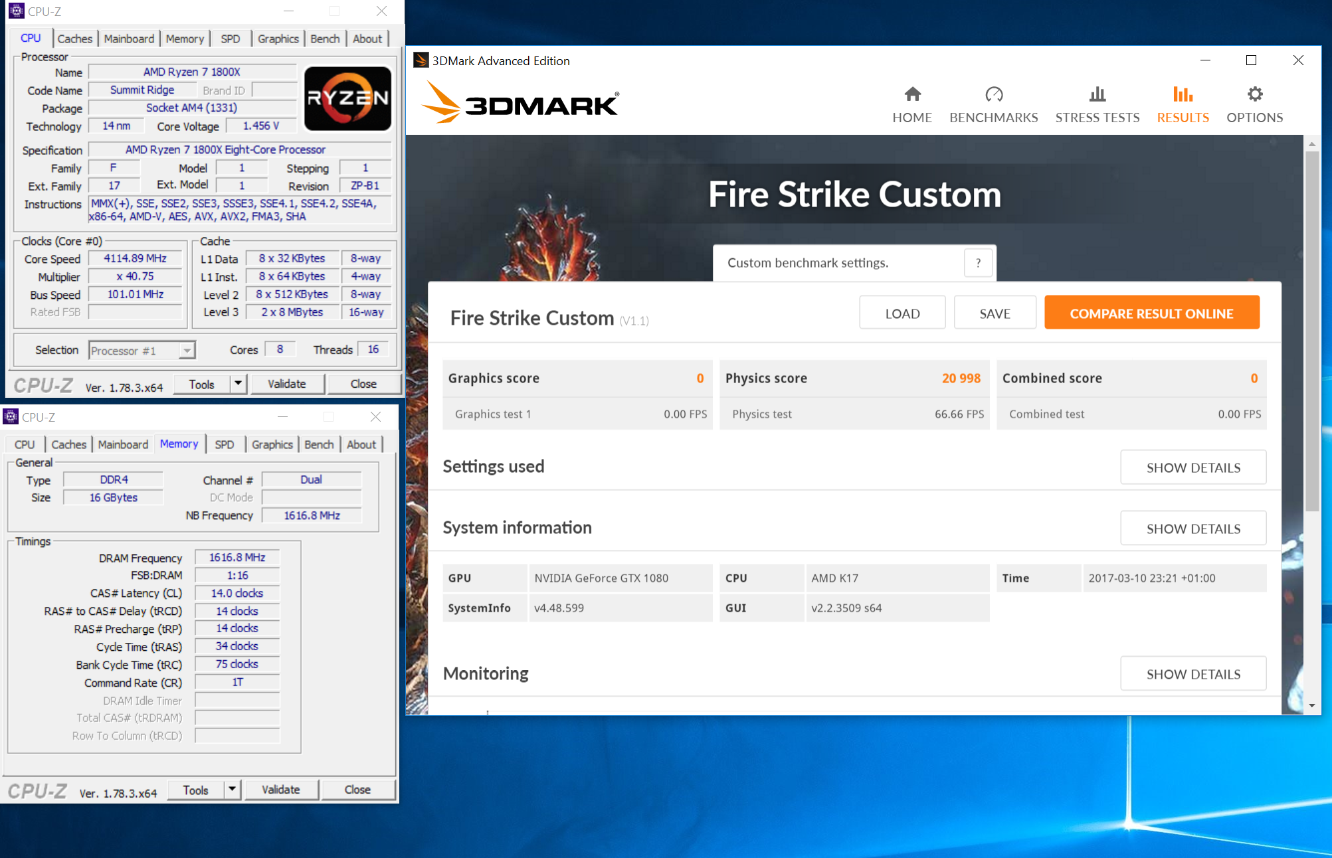1332x858 pixels.
Task: Click the Core Voltage 1.456 V value
Action: pos(260,126)
